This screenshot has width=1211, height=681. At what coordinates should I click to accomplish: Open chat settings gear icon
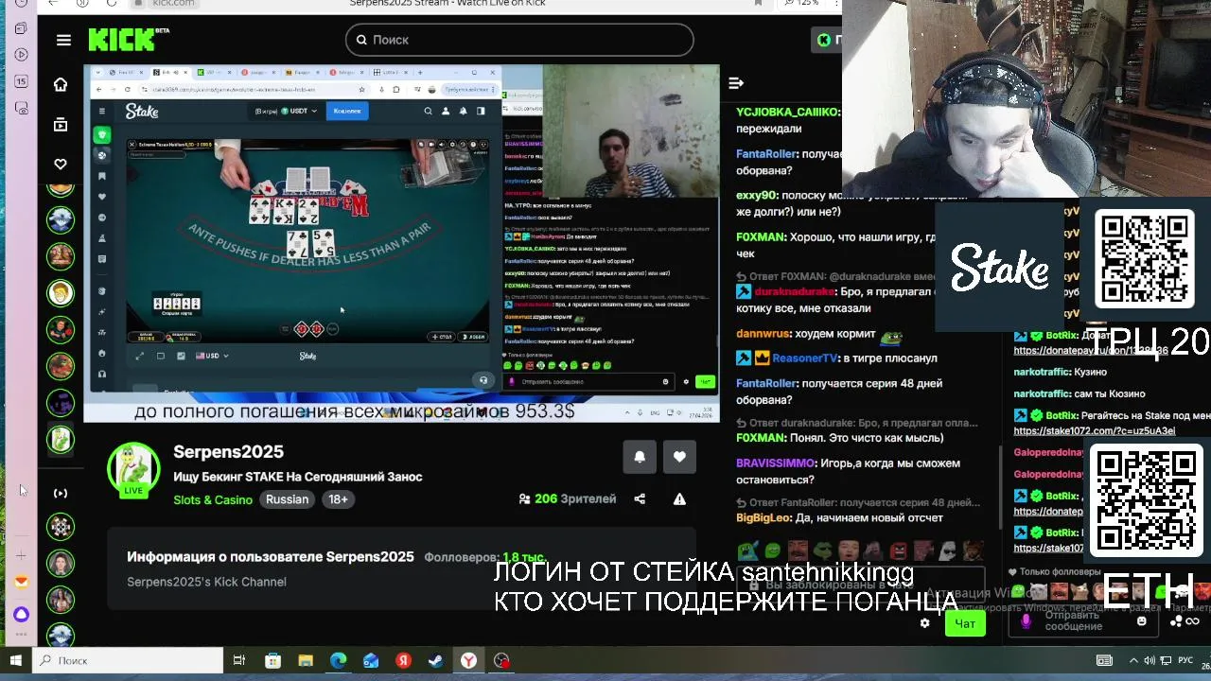[925, 623]
